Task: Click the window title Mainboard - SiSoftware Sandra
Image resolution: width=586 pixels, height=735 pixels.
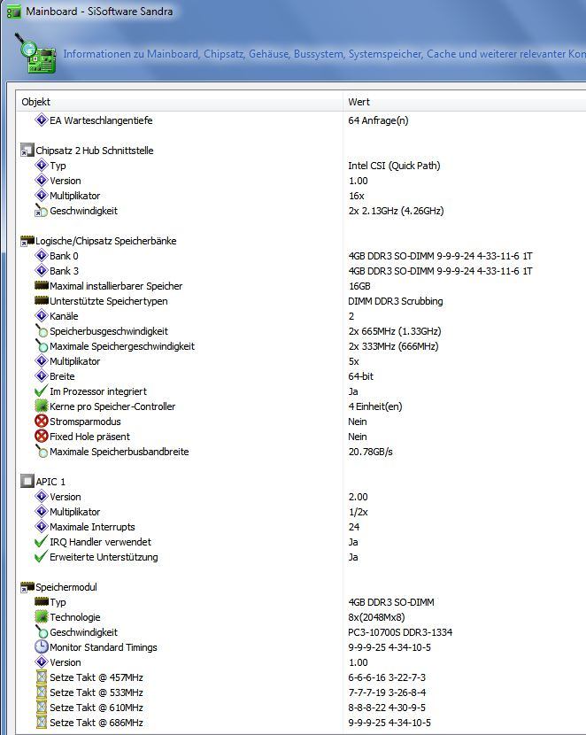Action: click(x=99, y=12)
